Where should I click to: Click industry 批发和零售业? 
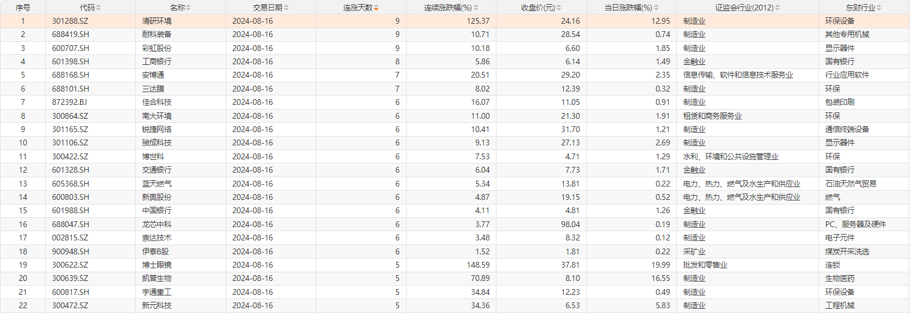coord(705,265)
